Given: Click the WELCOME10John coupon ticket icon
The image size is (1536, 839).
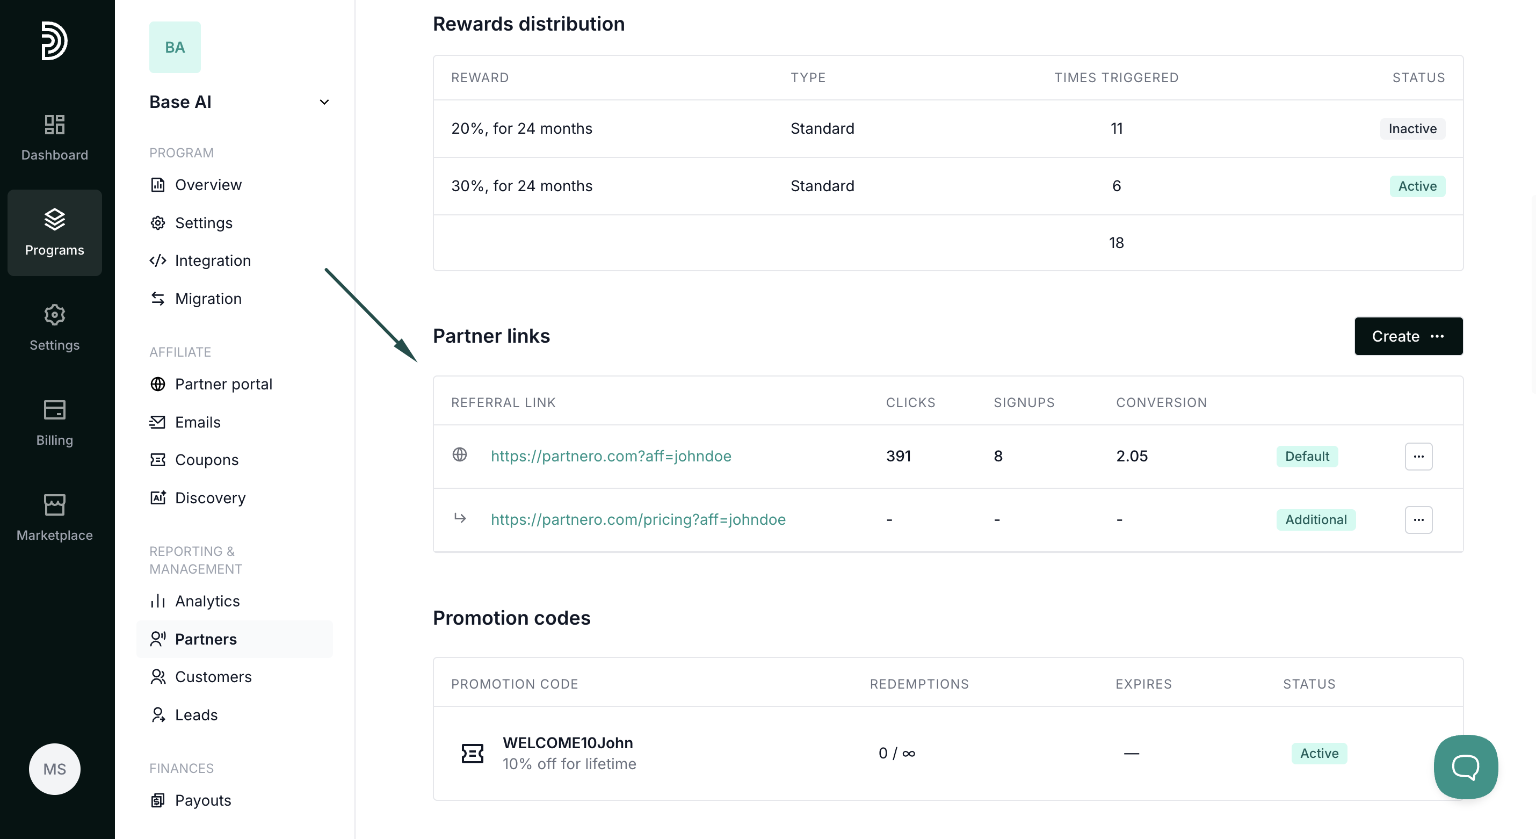Looking at the screenshot, I should (x=472, y=753).
